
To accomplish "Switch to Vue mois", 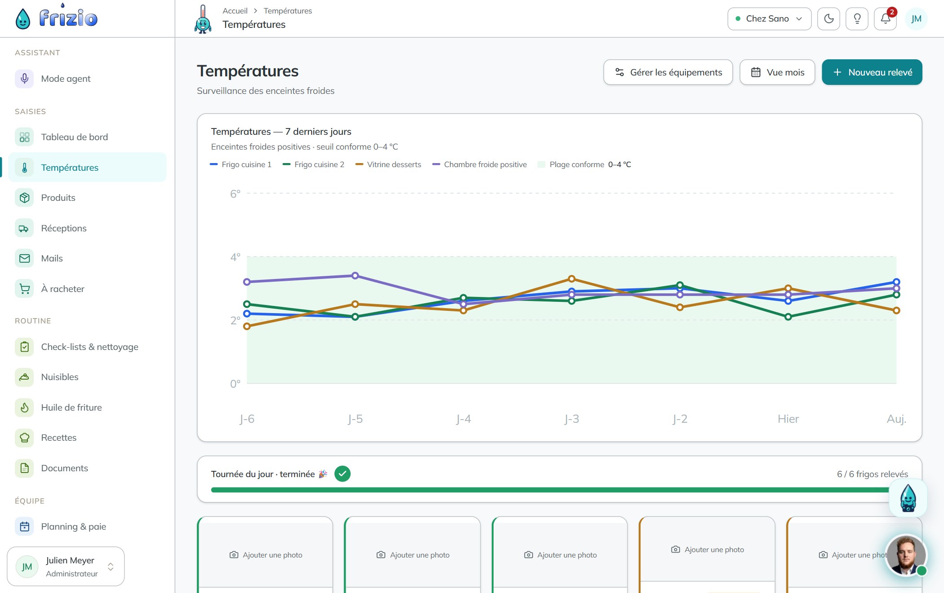I will tap(777, 72).
